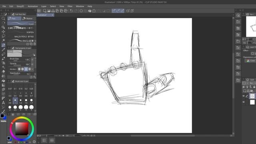Select the Zoom magnifier tool
The width and height of the screenshot is (256, 144).
(x=3, y=18)
